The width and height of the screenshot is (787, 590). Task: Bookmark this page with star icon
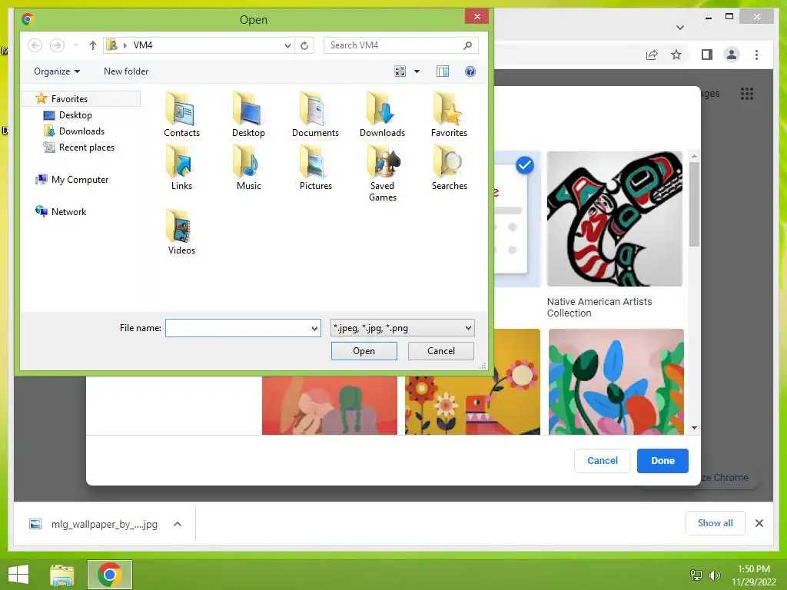(x=676, y=55)
